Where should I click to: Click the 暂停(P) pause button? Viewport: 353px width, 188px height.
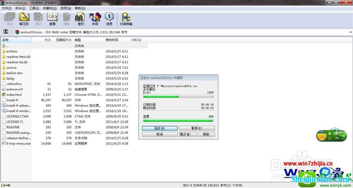tap(197, 128)
